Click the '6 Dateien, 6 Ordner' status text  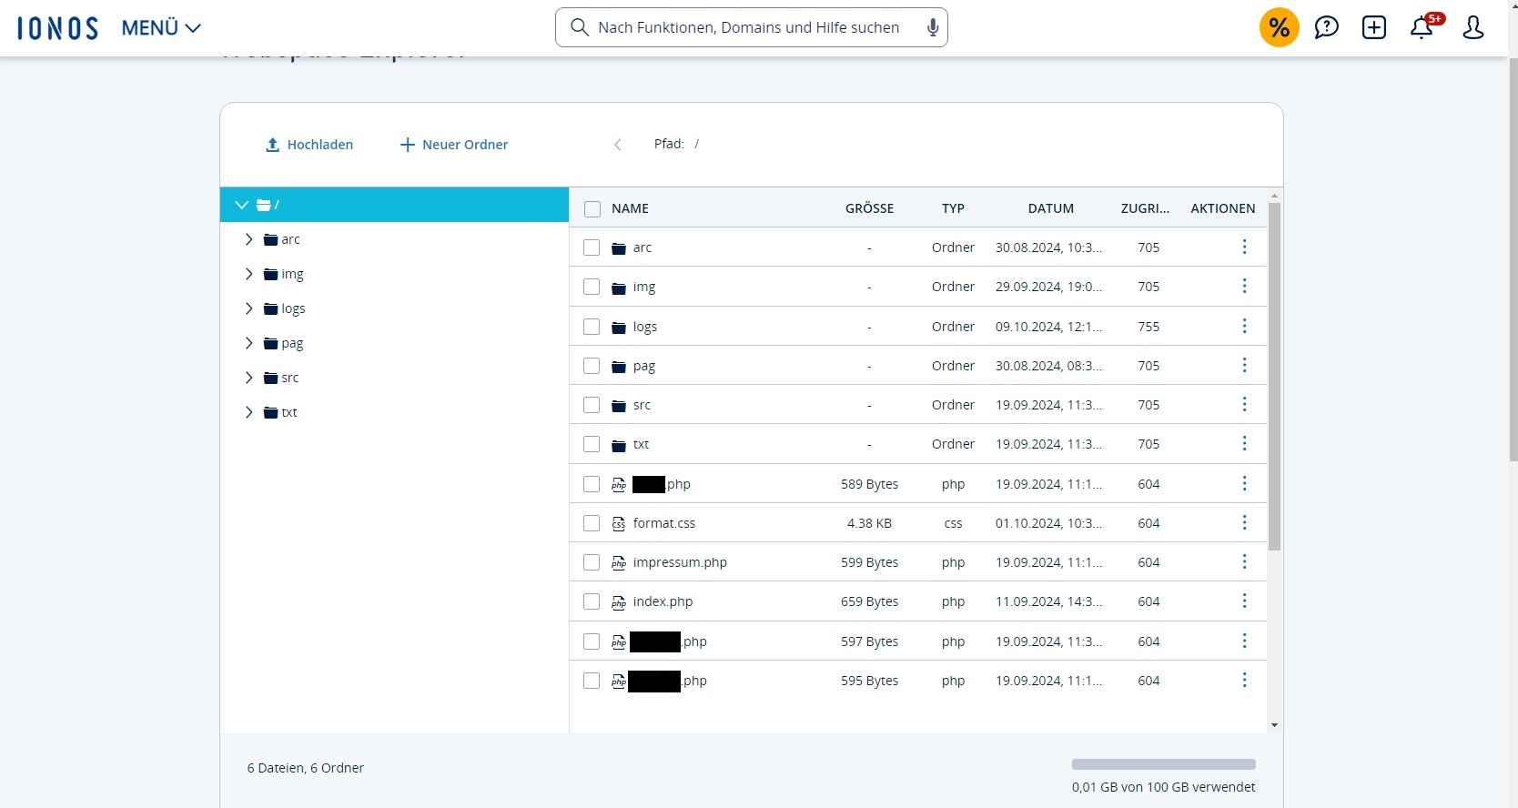305,768
